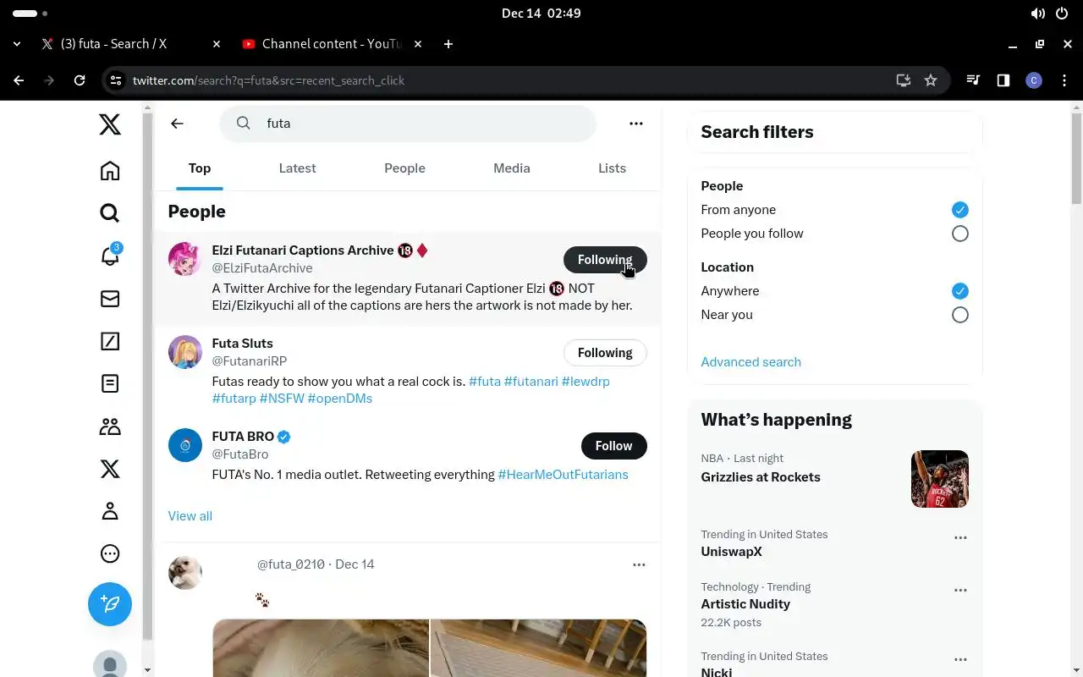Open options menu for Nicki trend
This screenshot has width=1083, height=677.
tap(960, 659)
